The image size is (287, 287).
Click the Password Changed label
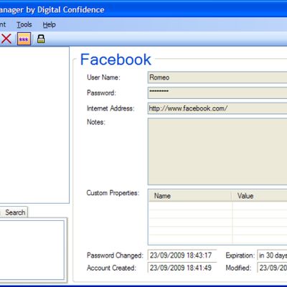pos(115,255)
